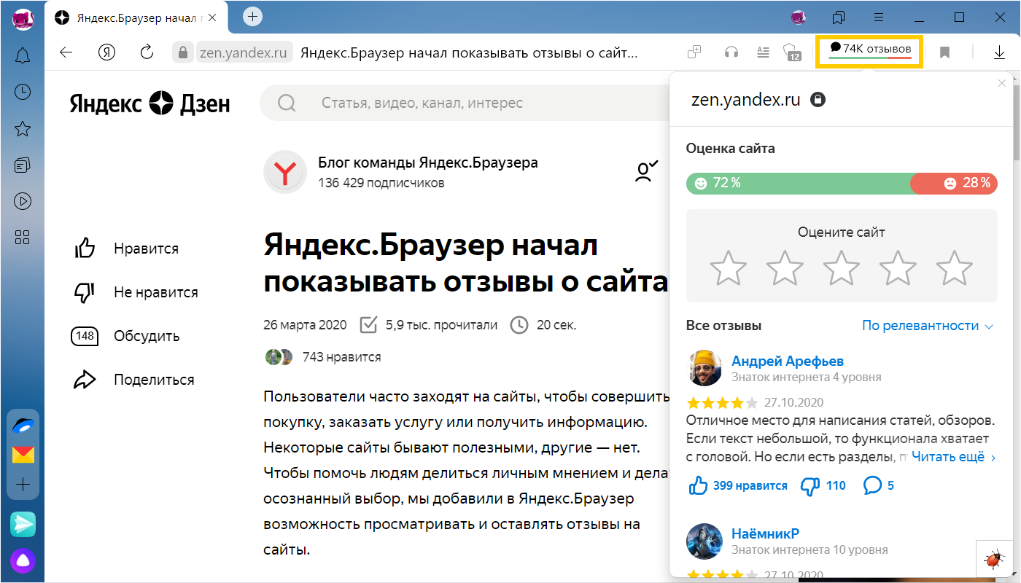
Task: Open downloads arrow icon
Action: tap(998, 52)
